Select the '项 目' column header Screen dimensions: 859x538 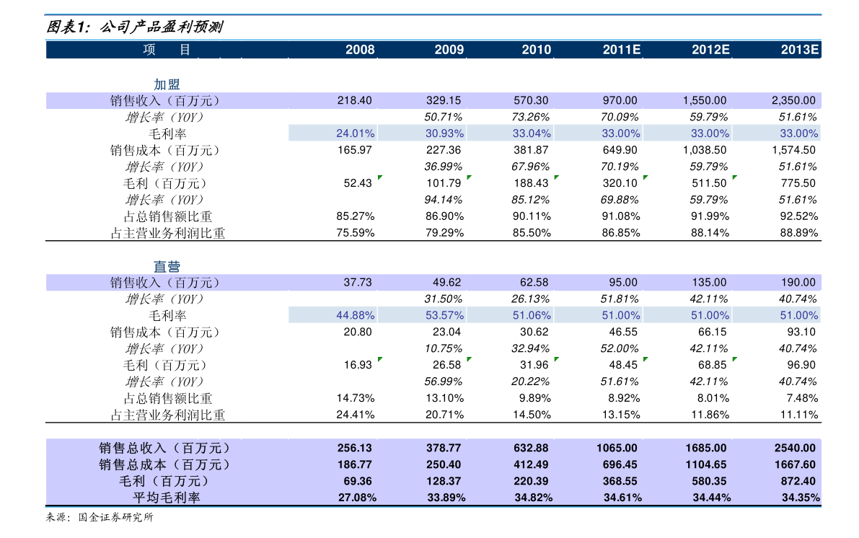[167, 50]
